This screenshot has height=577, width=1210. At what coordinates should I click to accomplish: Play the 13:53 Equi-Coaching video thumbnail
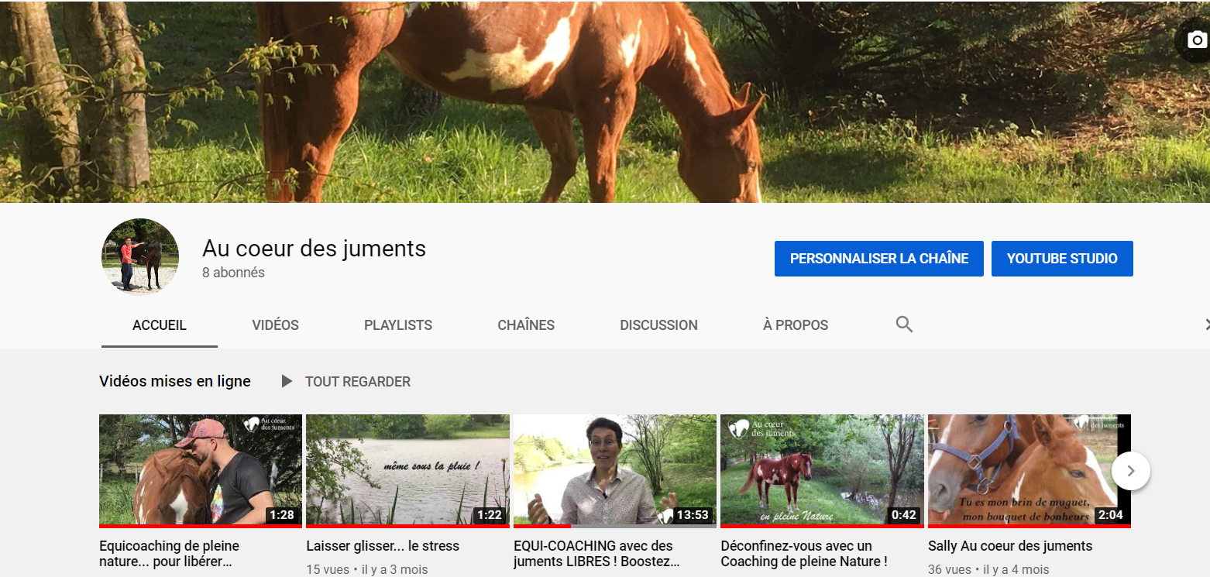tap(614, 470)
